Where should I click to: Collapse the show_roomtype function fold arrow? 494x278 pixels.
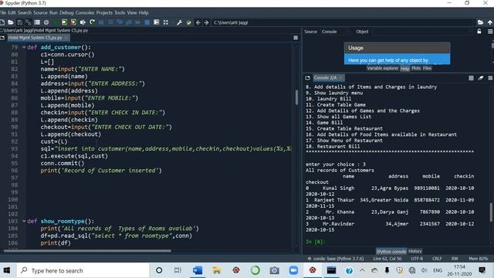(x=24, y=222)
